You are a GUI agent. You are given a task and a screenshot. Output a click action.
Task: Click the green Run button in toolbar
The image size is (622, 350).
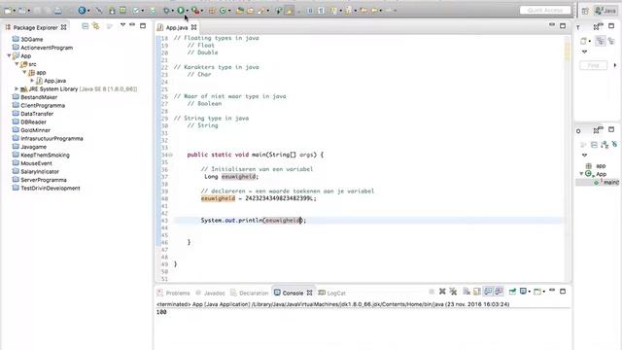point(181,11)
